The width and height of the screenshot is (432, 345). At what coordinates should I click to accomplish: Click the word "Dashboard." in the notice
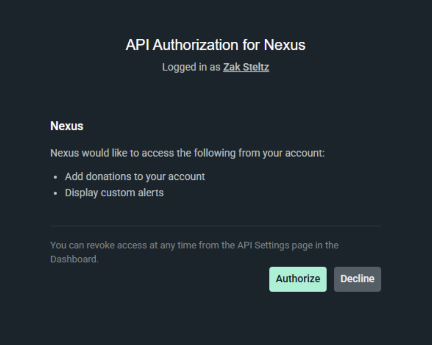[74, 260]
